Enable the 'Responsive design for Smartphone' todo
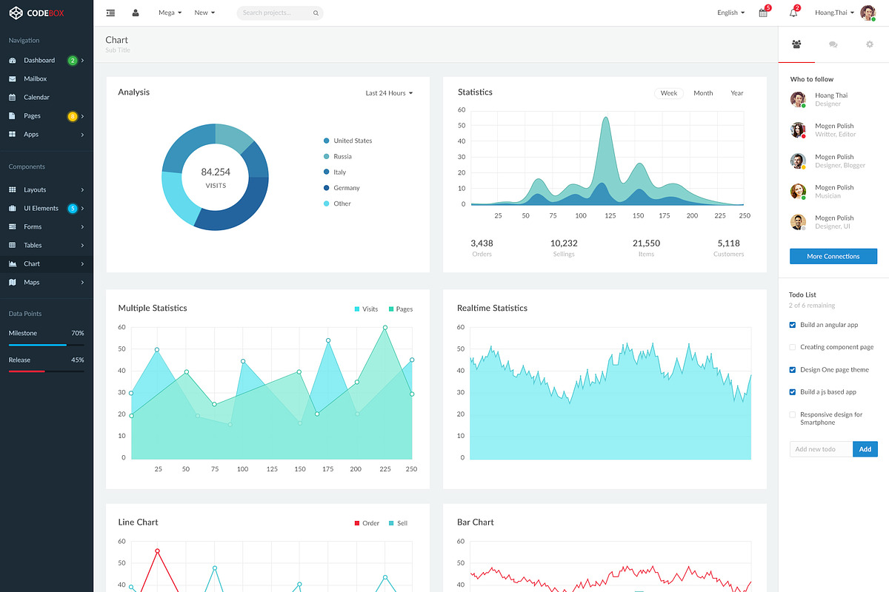 pyautogui.click(x=792, y=414)
